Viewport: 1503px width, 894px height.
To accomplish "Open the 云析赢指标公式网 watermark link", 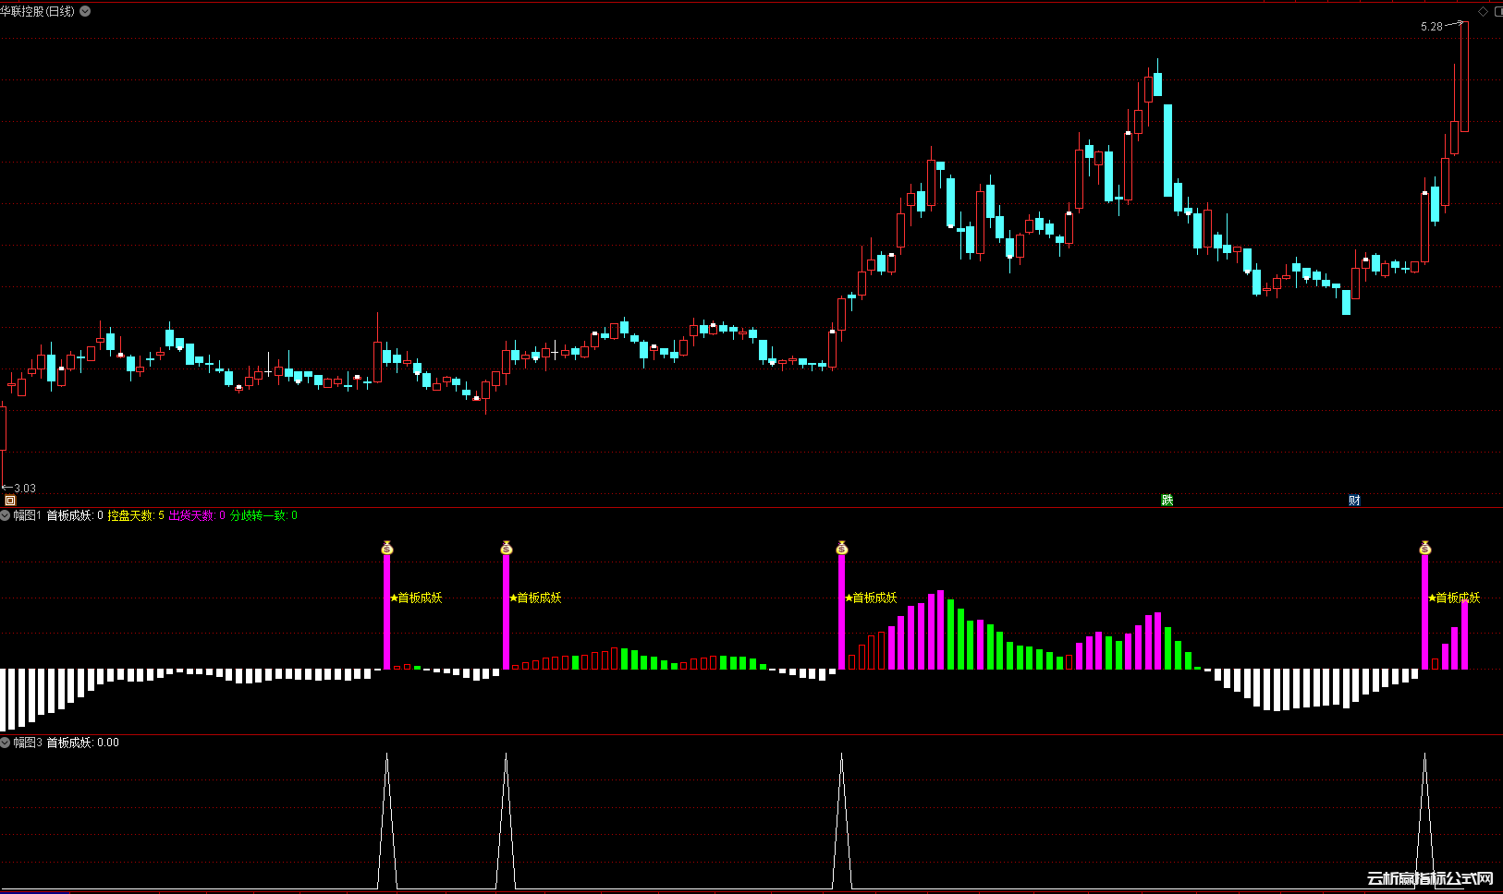I will pyautogui.click(x=1430, y=878).
